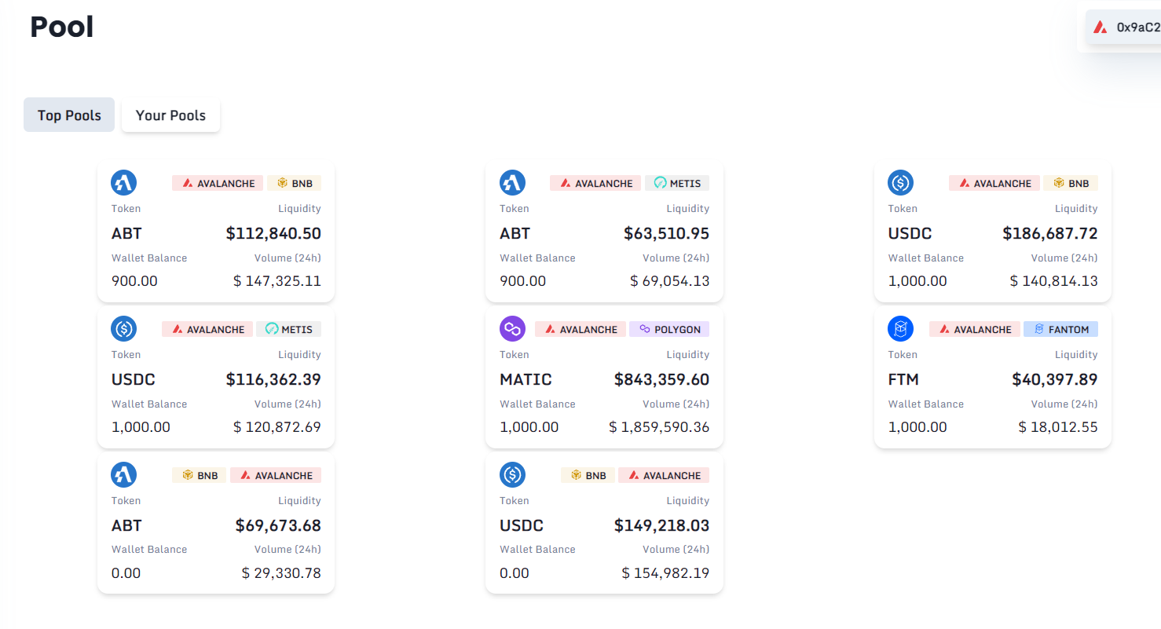Select the Top Pools tab
This screenshot has width=1161, height=629.
pos(69,115)
